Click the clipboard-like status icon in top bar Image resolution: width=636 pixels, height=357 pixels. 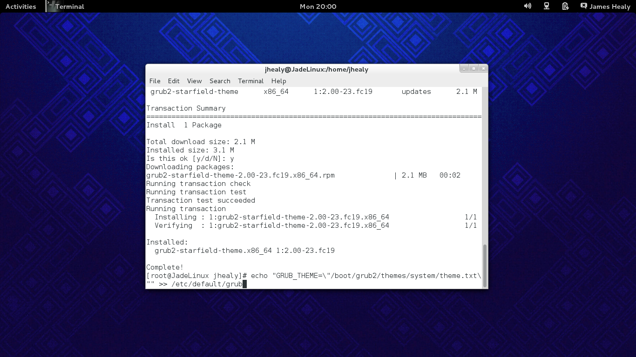[565, 6]
